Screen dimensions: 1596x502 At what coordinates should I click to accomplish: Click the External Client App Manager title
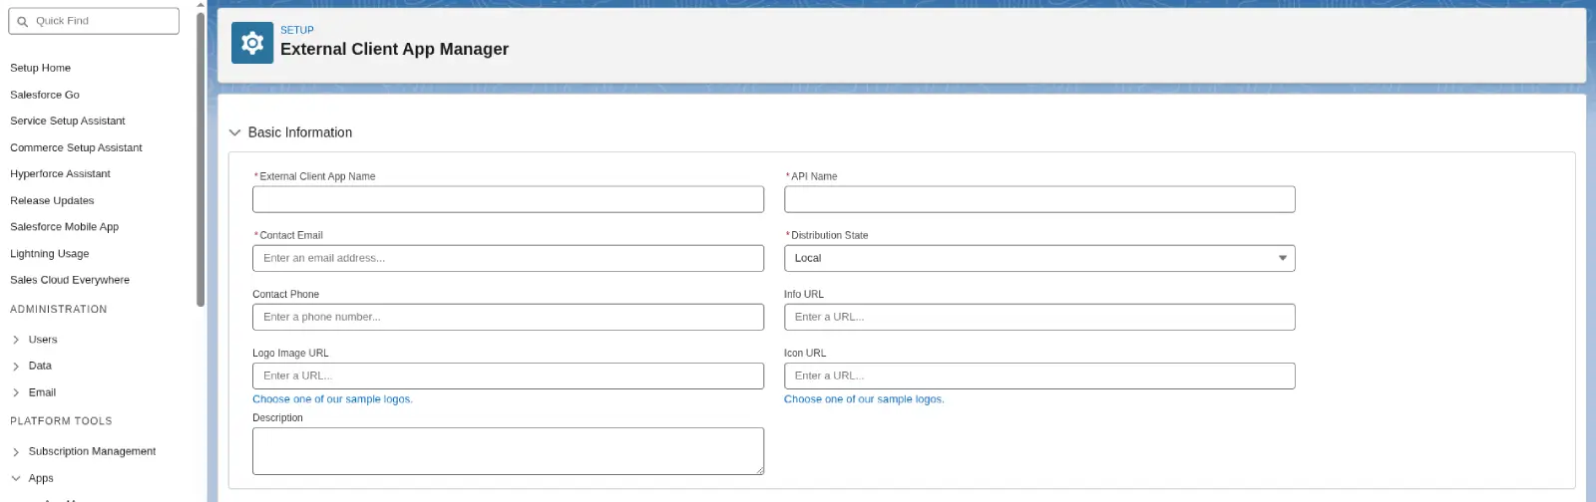tap(394, 49)
